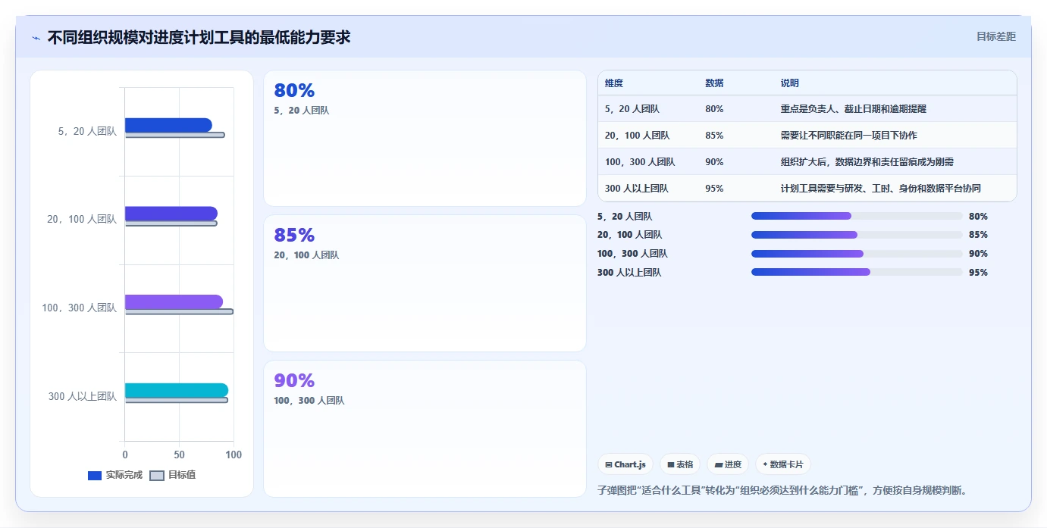Click the 表格 tag chip
Screen dimensions: 1047x528
click(x=680, y=464)
